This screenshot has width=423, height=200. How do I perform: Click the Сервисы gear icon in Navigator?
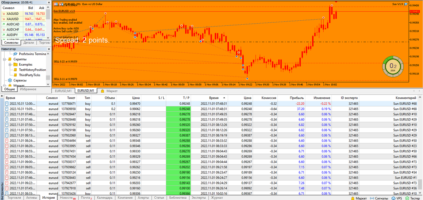click(x=10, y=80)
